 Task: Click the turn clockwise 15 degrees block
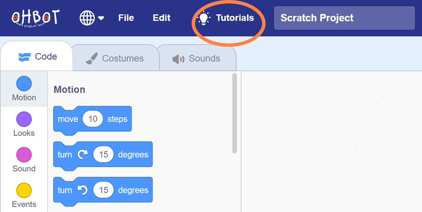click(x=103, y=156)
